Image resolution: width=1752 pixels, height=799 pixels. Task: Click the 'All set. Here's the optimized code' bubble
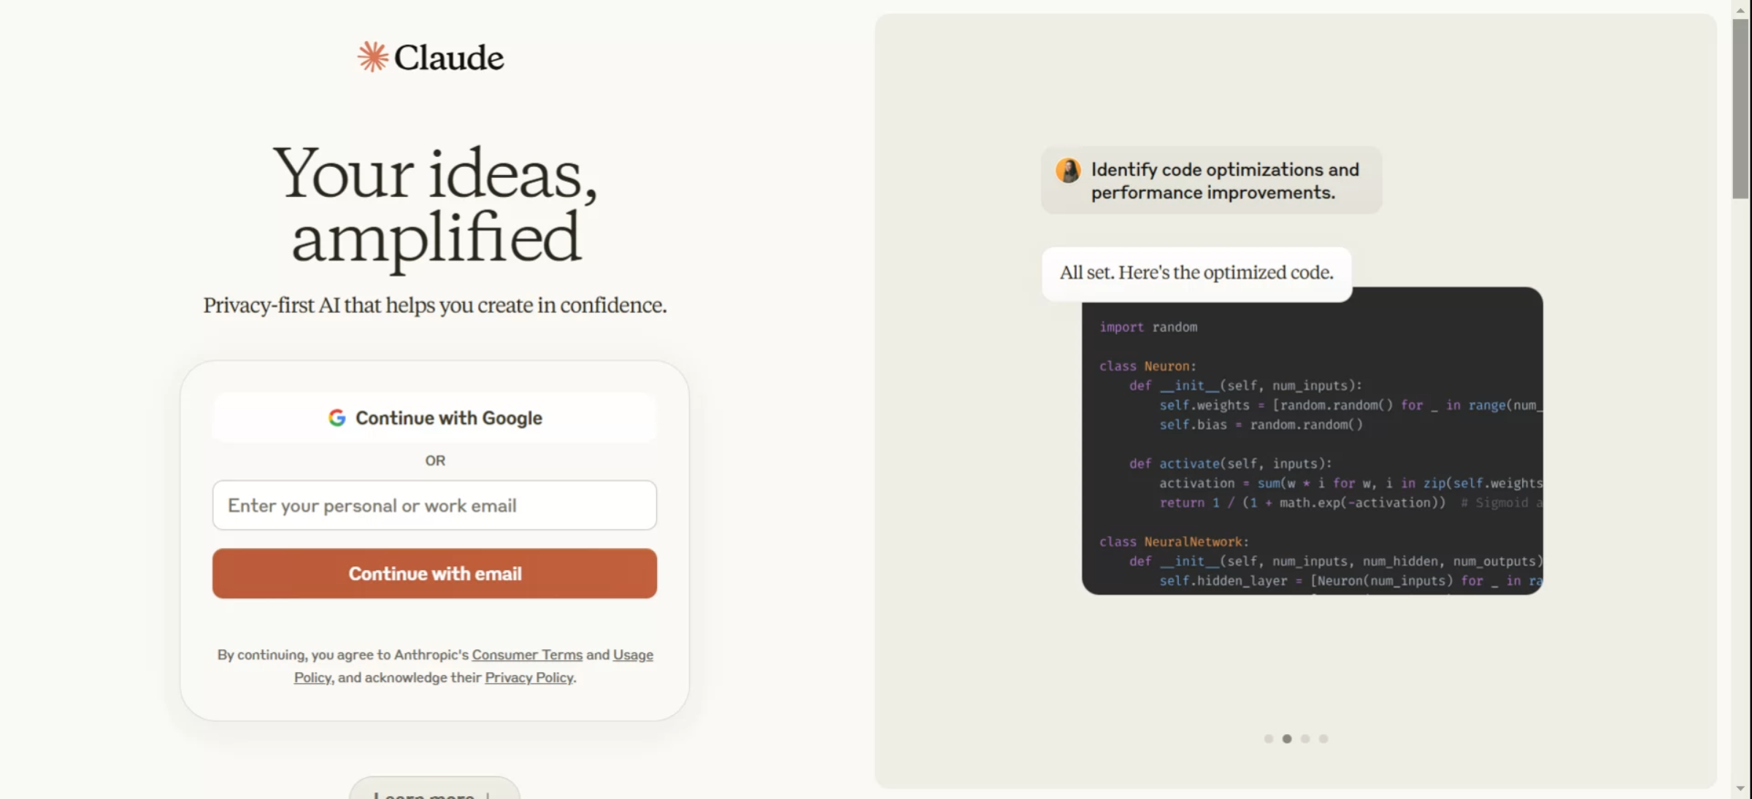pyautogui.click(x=1196, y=273)
